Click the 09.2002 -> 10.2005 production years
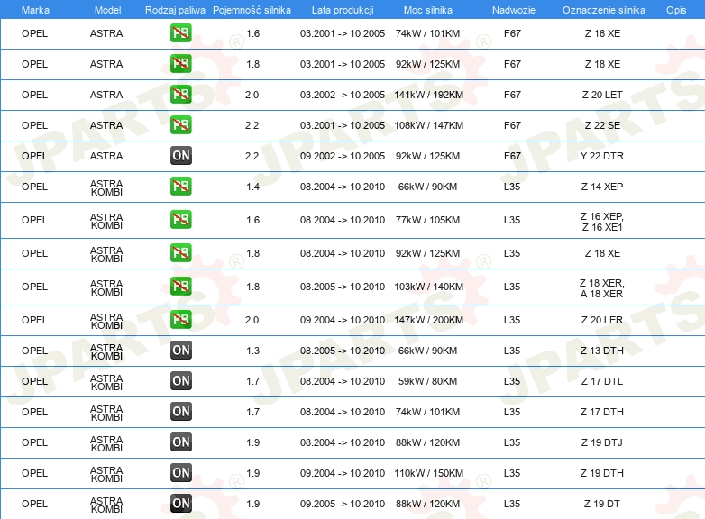The width and height of the screenshot is (705, 519). [343, 156]
